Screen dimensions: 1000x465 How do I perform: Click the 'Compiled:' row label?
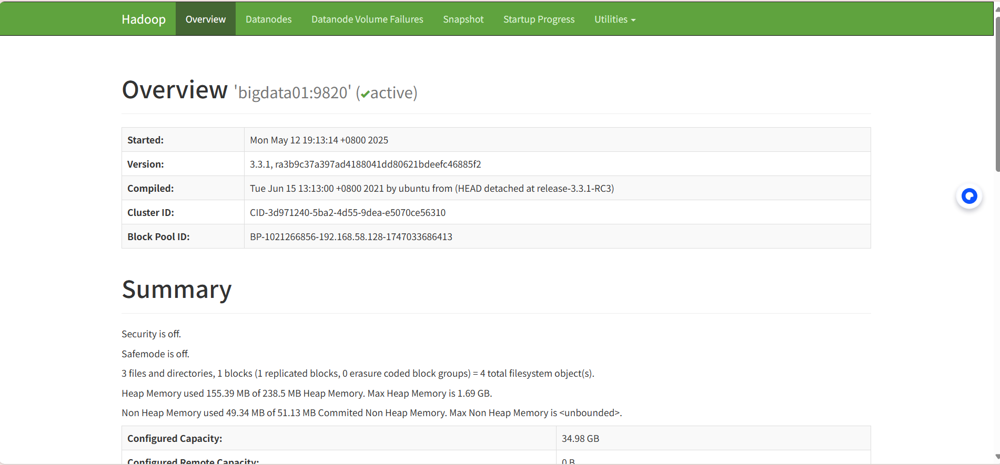coord(150,189)
